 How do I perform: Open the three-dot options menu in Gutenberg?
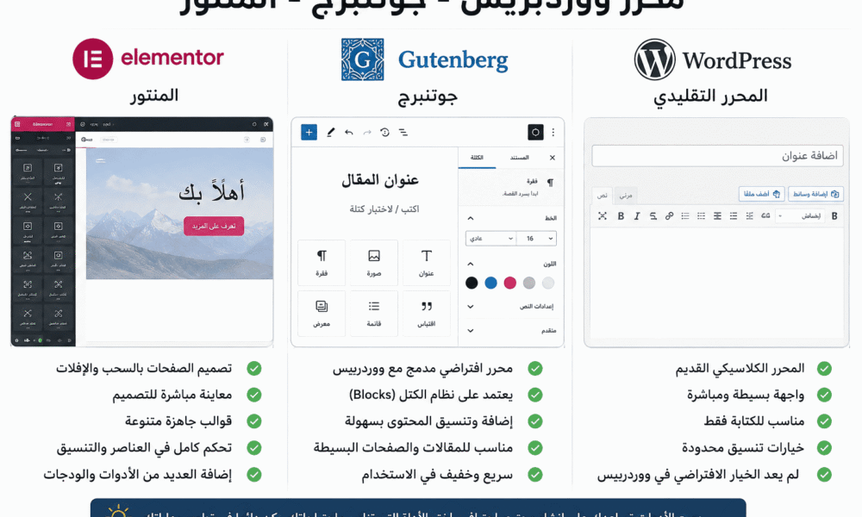pyautogui.click(x=553, y=133)
